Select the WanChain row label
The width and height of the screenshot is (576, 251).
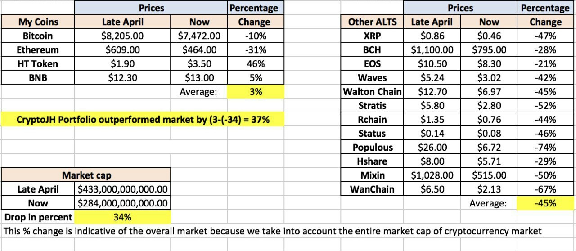click(x=372, y=189)
